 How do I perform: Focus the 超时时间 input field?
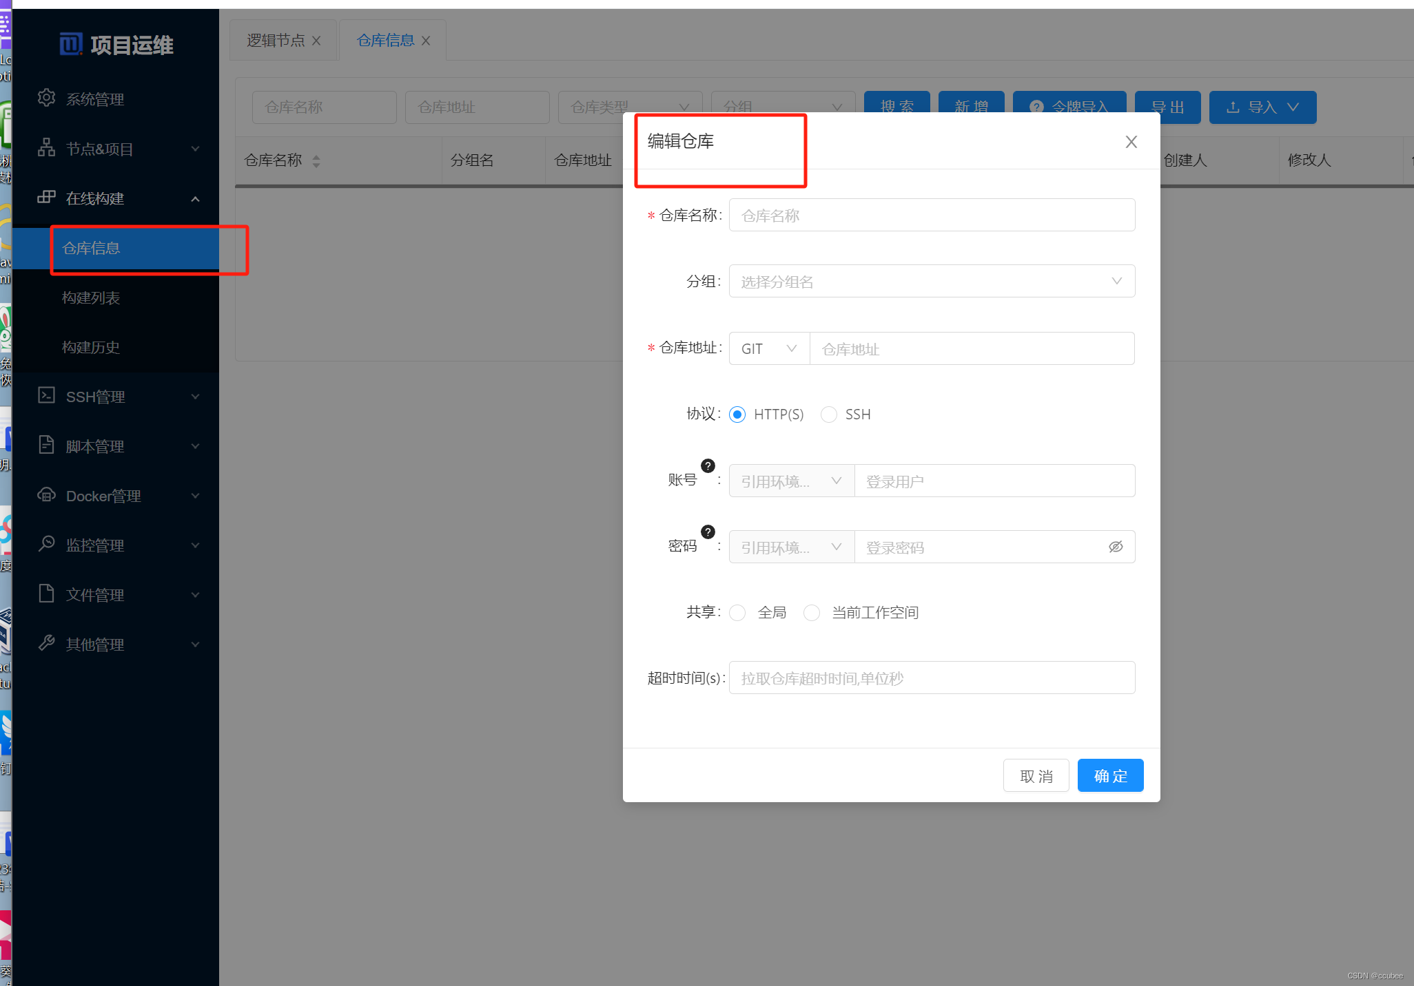[932, 678]
